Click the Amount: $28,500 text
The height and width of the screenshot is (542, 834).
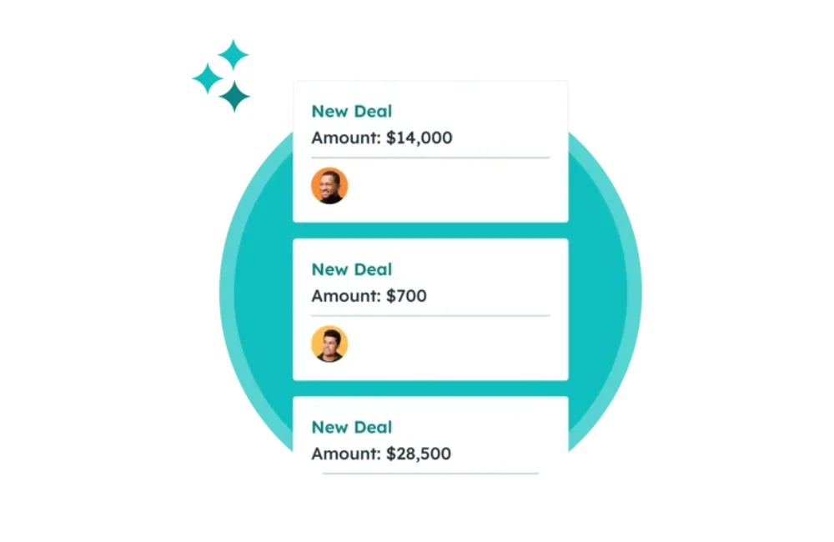tap(381, 454)
